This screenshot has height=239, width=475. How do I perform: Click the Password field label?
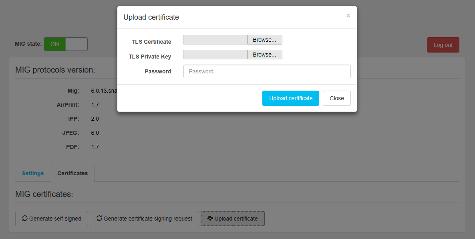(158, 71)
